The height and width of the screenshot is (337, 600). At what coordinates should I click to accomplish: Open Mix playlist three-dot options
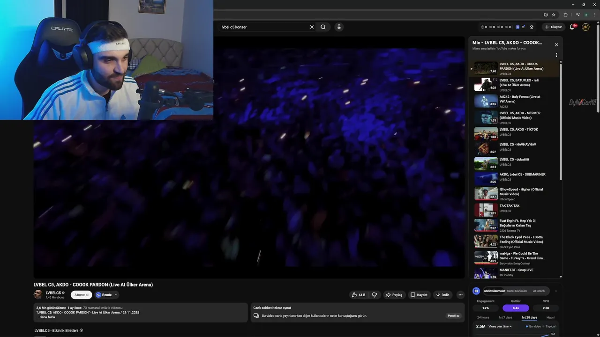(x=556, y=55)
